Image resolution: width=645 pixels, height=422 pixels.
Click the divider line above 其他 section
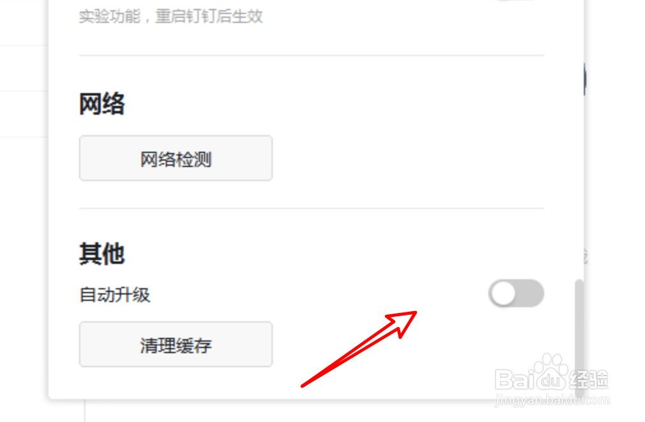point(312,208)
